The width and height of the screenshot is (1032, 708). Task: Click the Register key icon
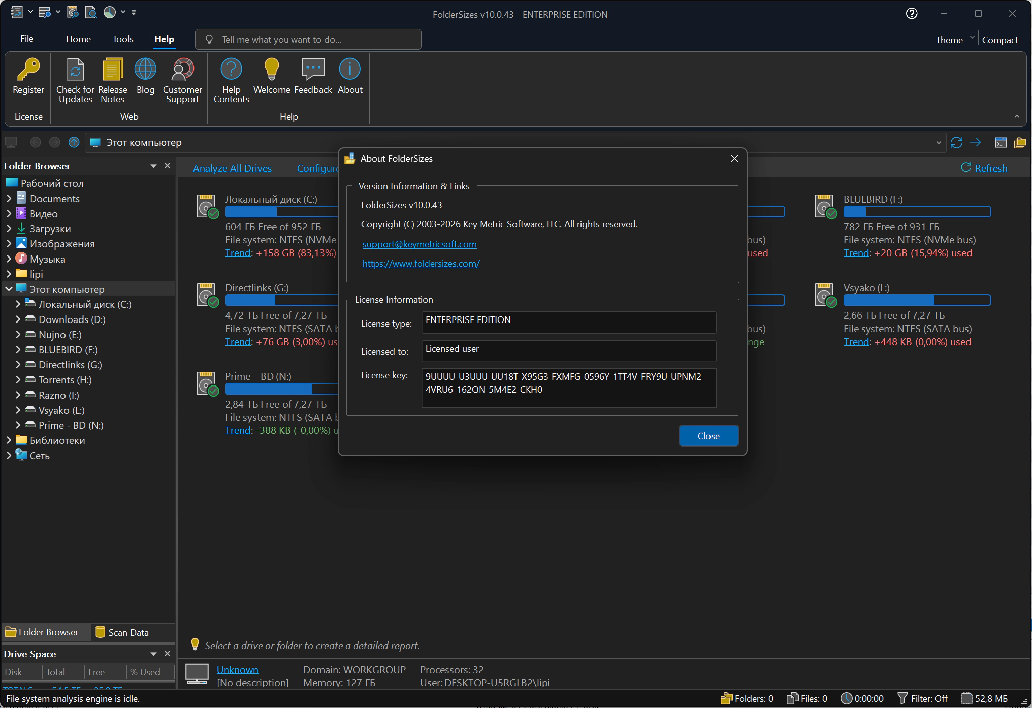point(28,70)
